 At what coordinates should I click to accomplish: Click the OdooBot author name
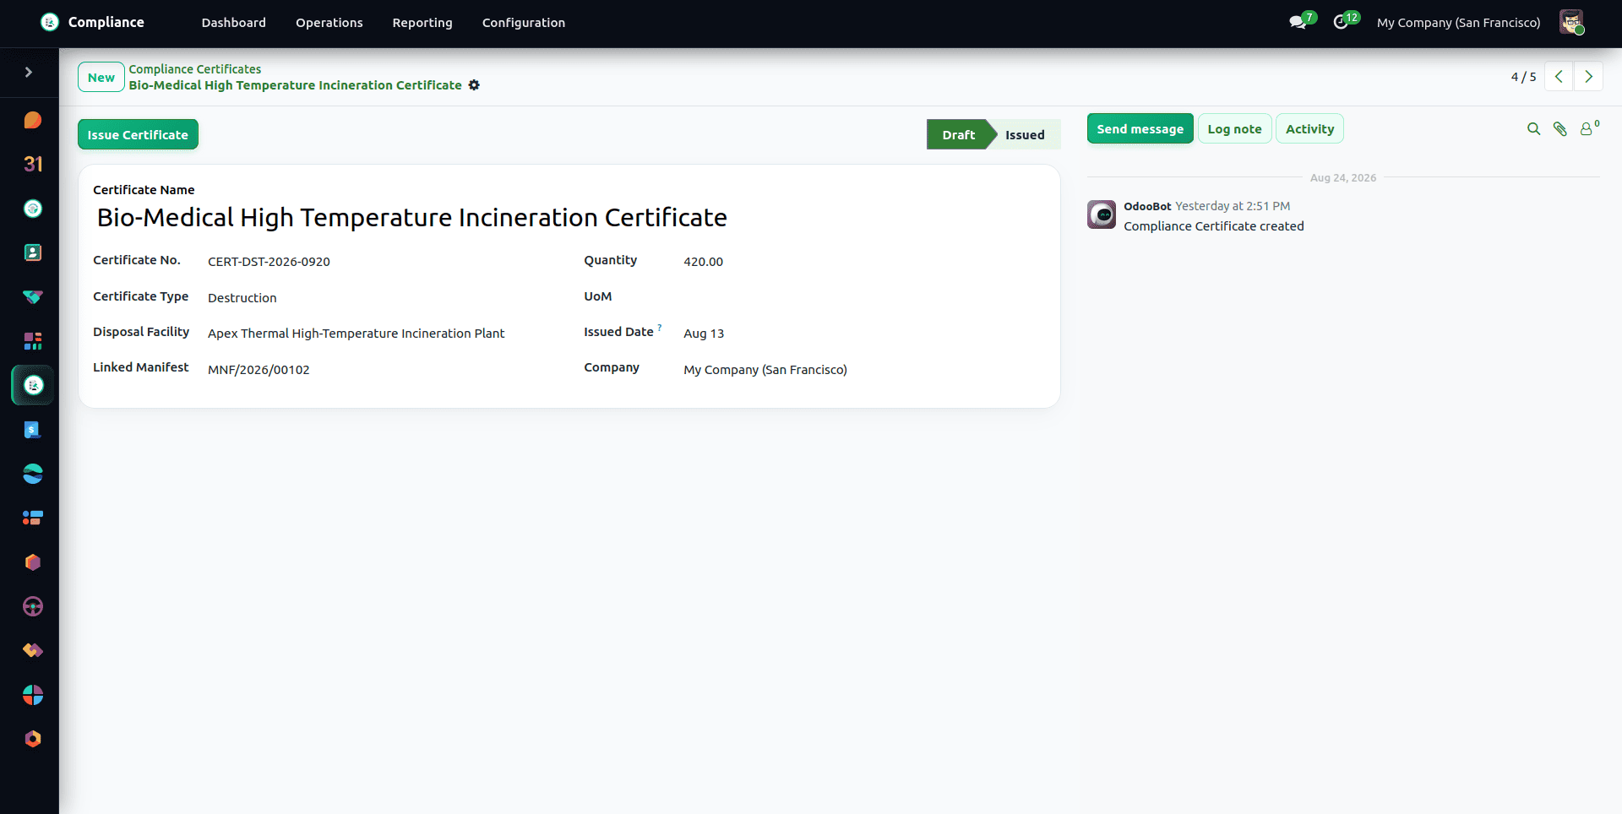[x=1147, y=206]
